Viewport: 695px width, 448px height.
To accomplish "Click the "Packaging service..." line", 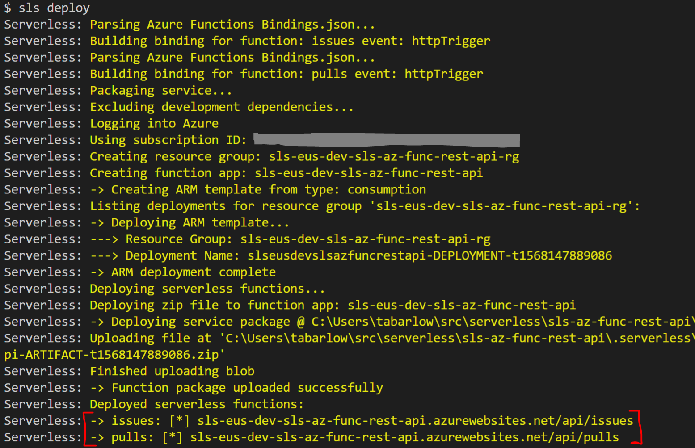I will [x=161, y=91].
